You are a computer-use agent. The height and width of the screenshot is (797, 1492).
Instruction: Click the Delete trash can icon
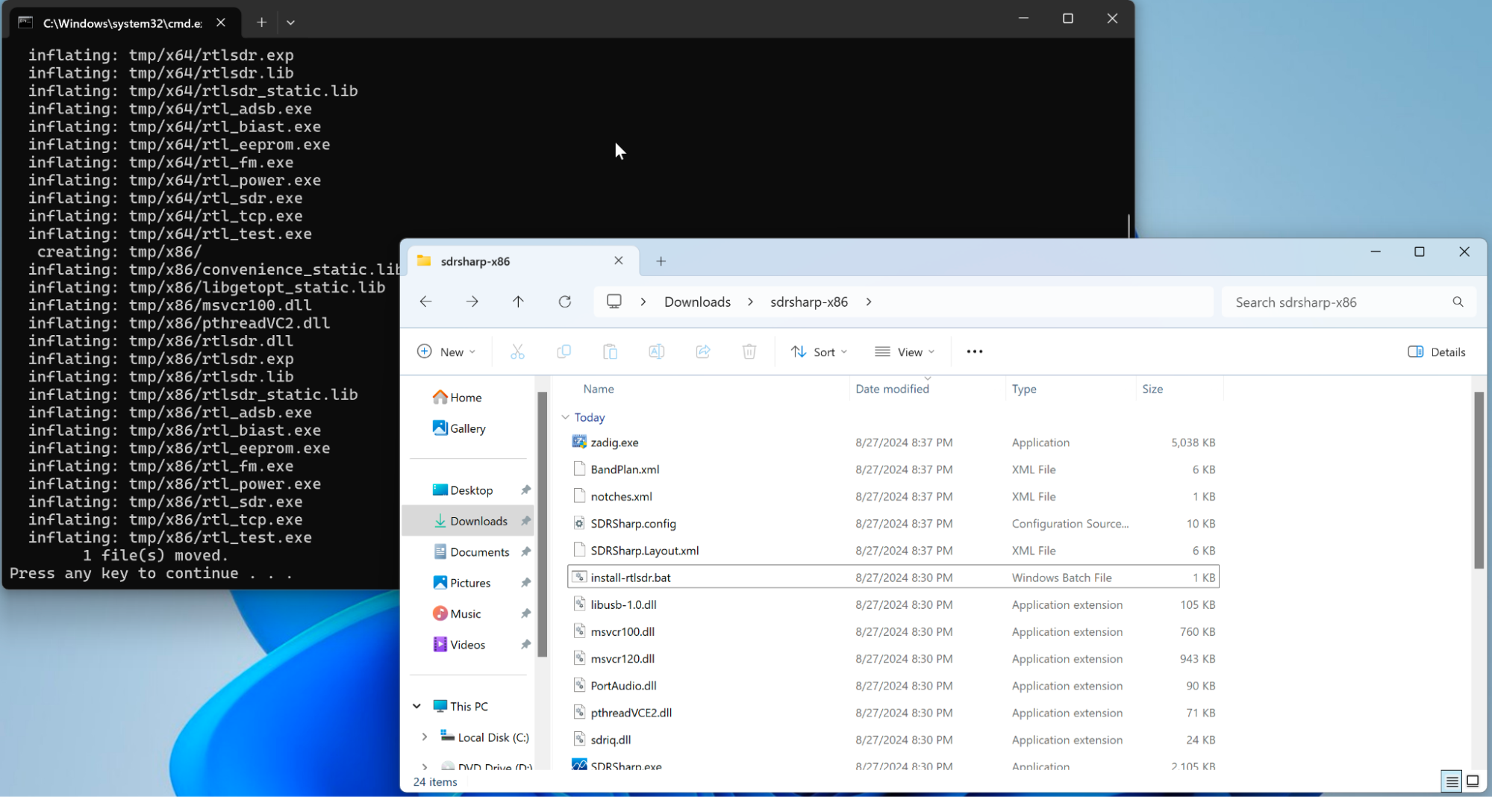(749, 351)
